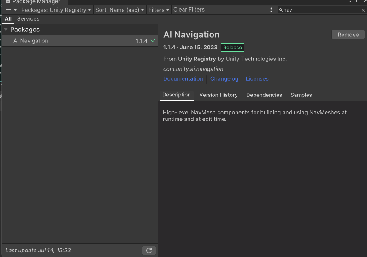The height and width of the screenshot is (257, 367).
Task: Click the High-level NavMesh description text
Action: click(255, 116)
